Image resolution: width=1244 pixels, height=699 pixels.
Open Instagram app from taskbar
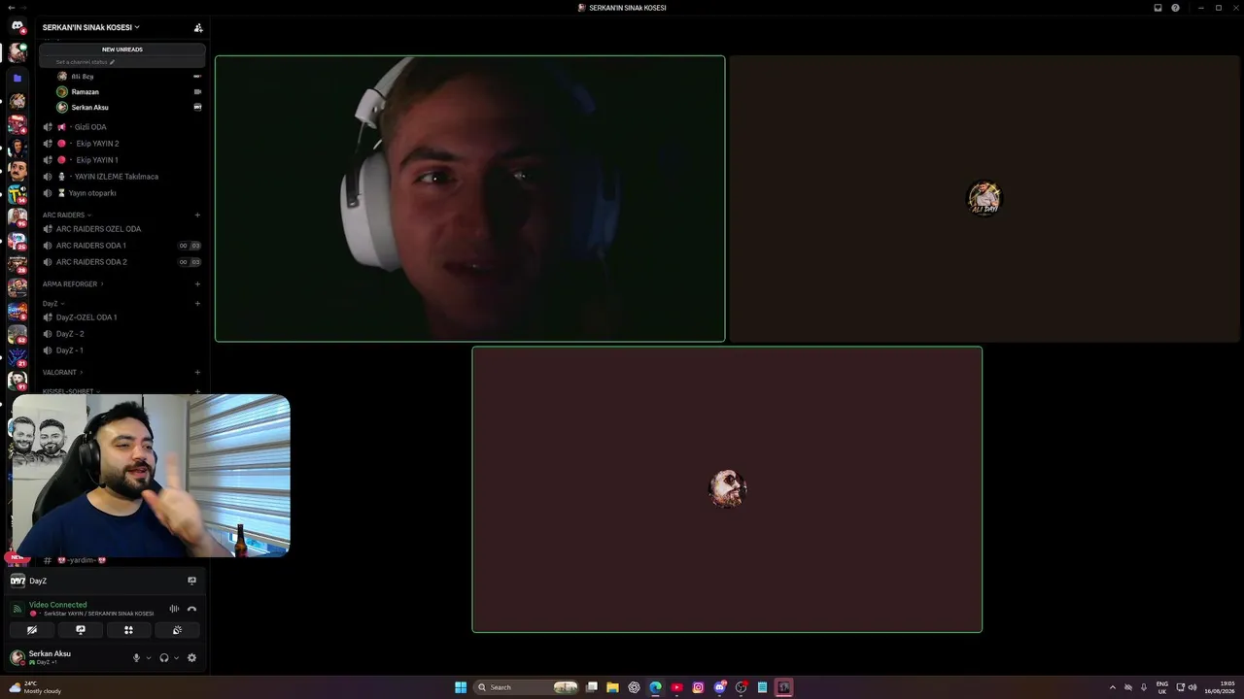[698, 687]
